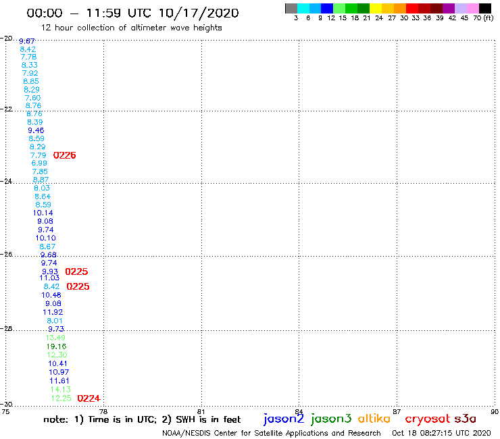Click the gray swatch in the color legend
This screenshot has height=439, width=500.
(291, 8)
